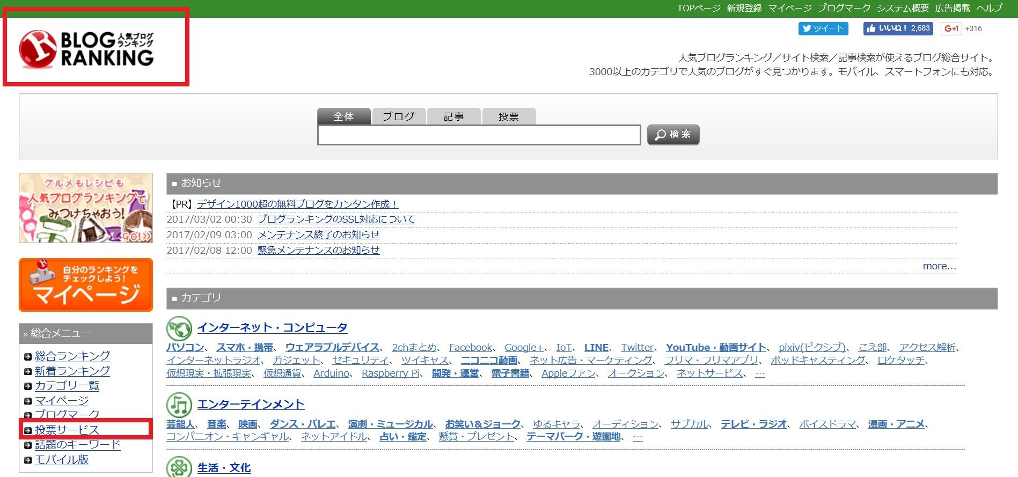The width and height of the screenshot is (1018, 477).
Task: Open the 投票サービス sidebar link
Action: pyautogui.click(x=67, y=430)
